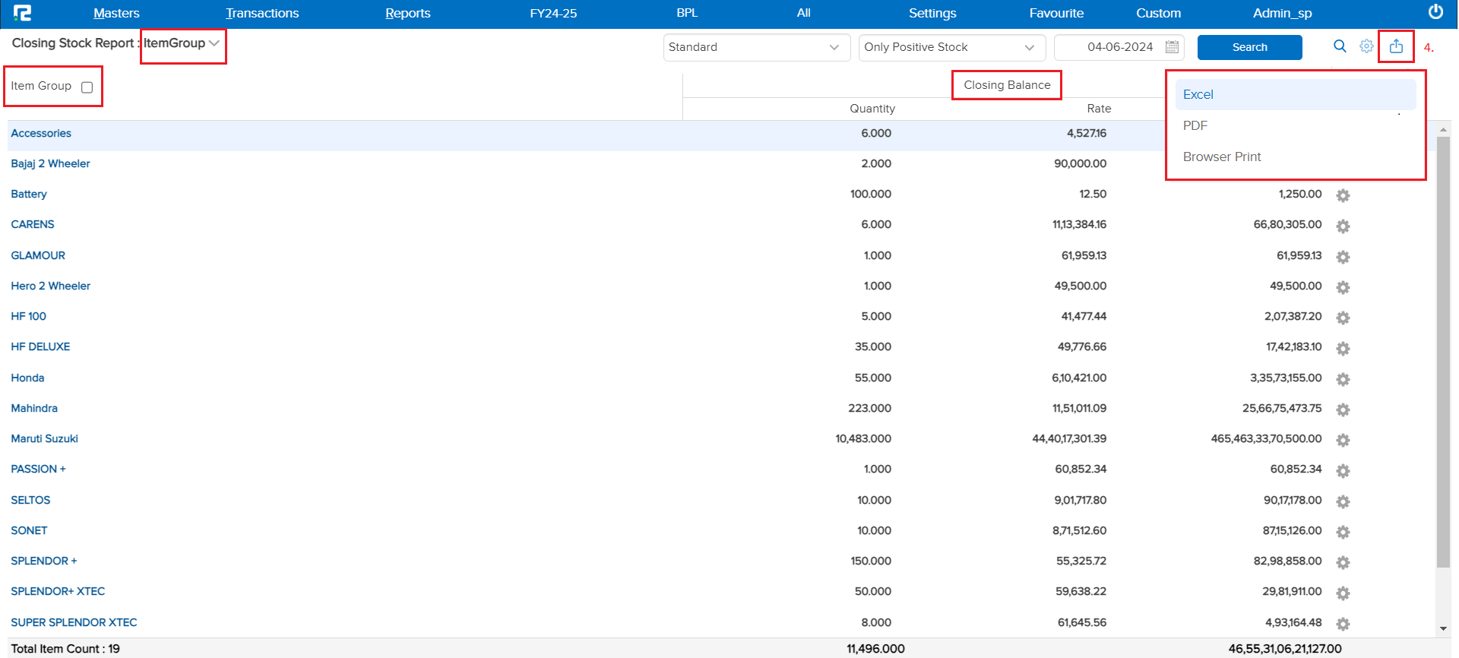Open the Standard view dropdown

756,47
